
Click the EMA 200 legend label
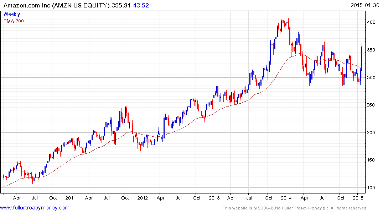[14, 21]
